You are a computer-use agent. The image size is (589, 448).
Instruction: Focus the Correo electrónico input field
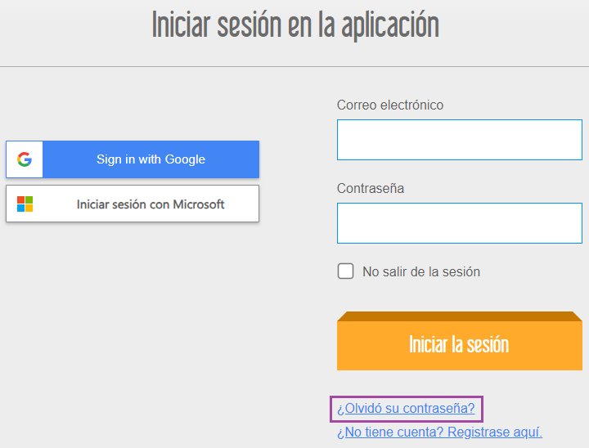click(x=459, y=140)
